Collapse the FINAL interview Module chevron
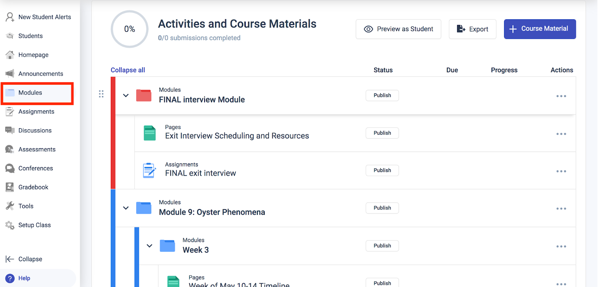This screenshot has height=287, width=605. coord(126,95)
